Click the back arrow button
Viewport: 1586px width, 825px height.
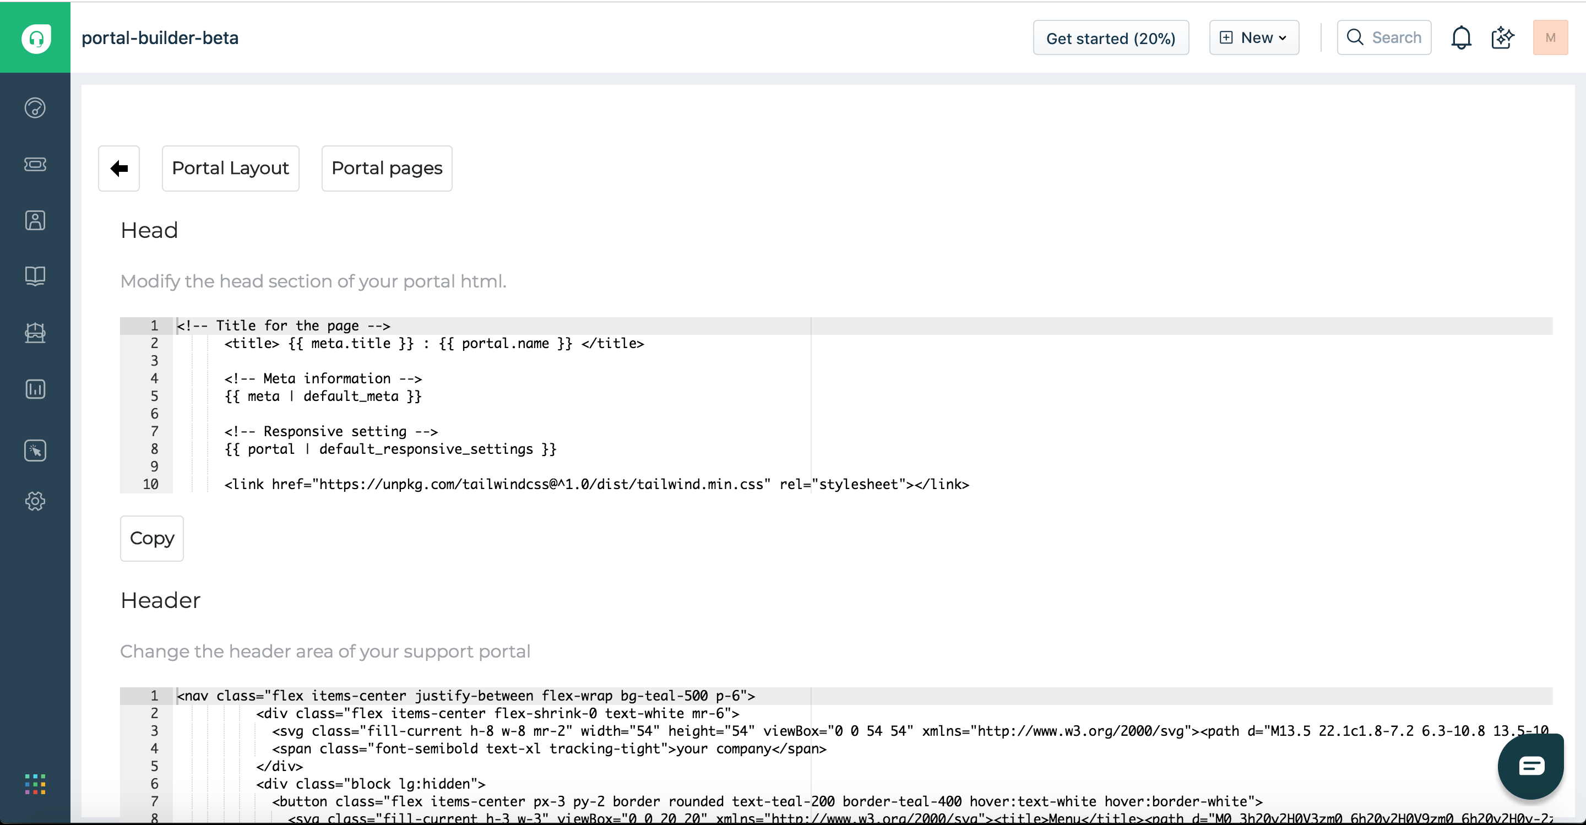[119, 168]
